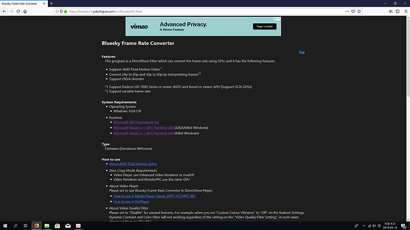The width and height of the screenshot is (410, 230).
Task: Click the Bluesky Frame Rate Converter heading
Action: 138,43
